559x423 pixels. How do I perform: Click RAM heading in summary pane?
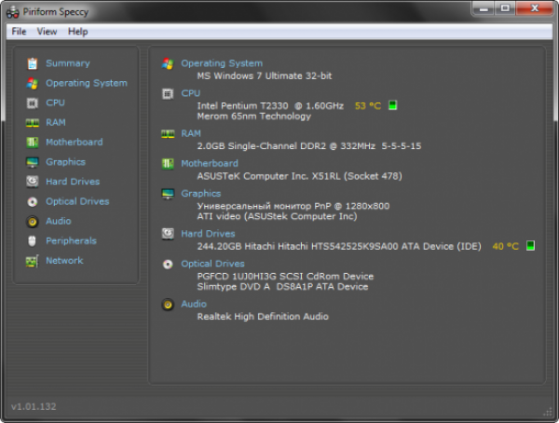coord(191,134)
